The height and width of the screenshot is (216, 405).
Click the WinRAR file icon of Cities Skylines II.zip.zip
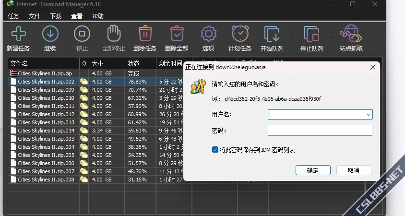click(x=13, y=73)
